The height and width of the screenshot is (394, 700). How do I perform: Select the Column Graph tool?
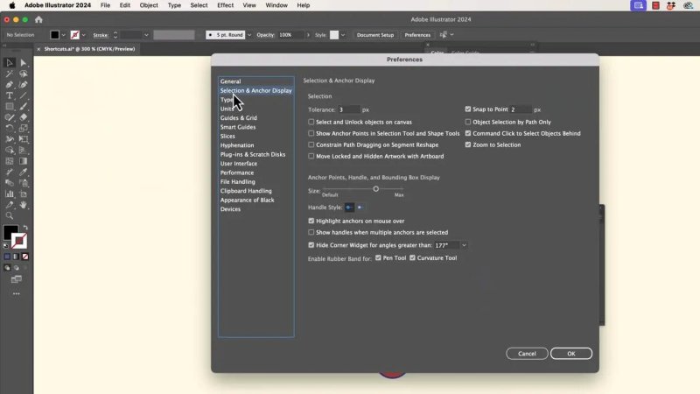pyautogui.click(x=10, y=193)
